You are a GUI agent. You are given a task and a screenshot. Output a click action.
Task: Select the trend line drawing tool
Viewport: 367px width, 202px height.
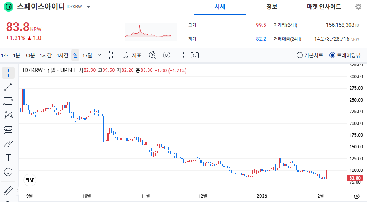point(8,87)
